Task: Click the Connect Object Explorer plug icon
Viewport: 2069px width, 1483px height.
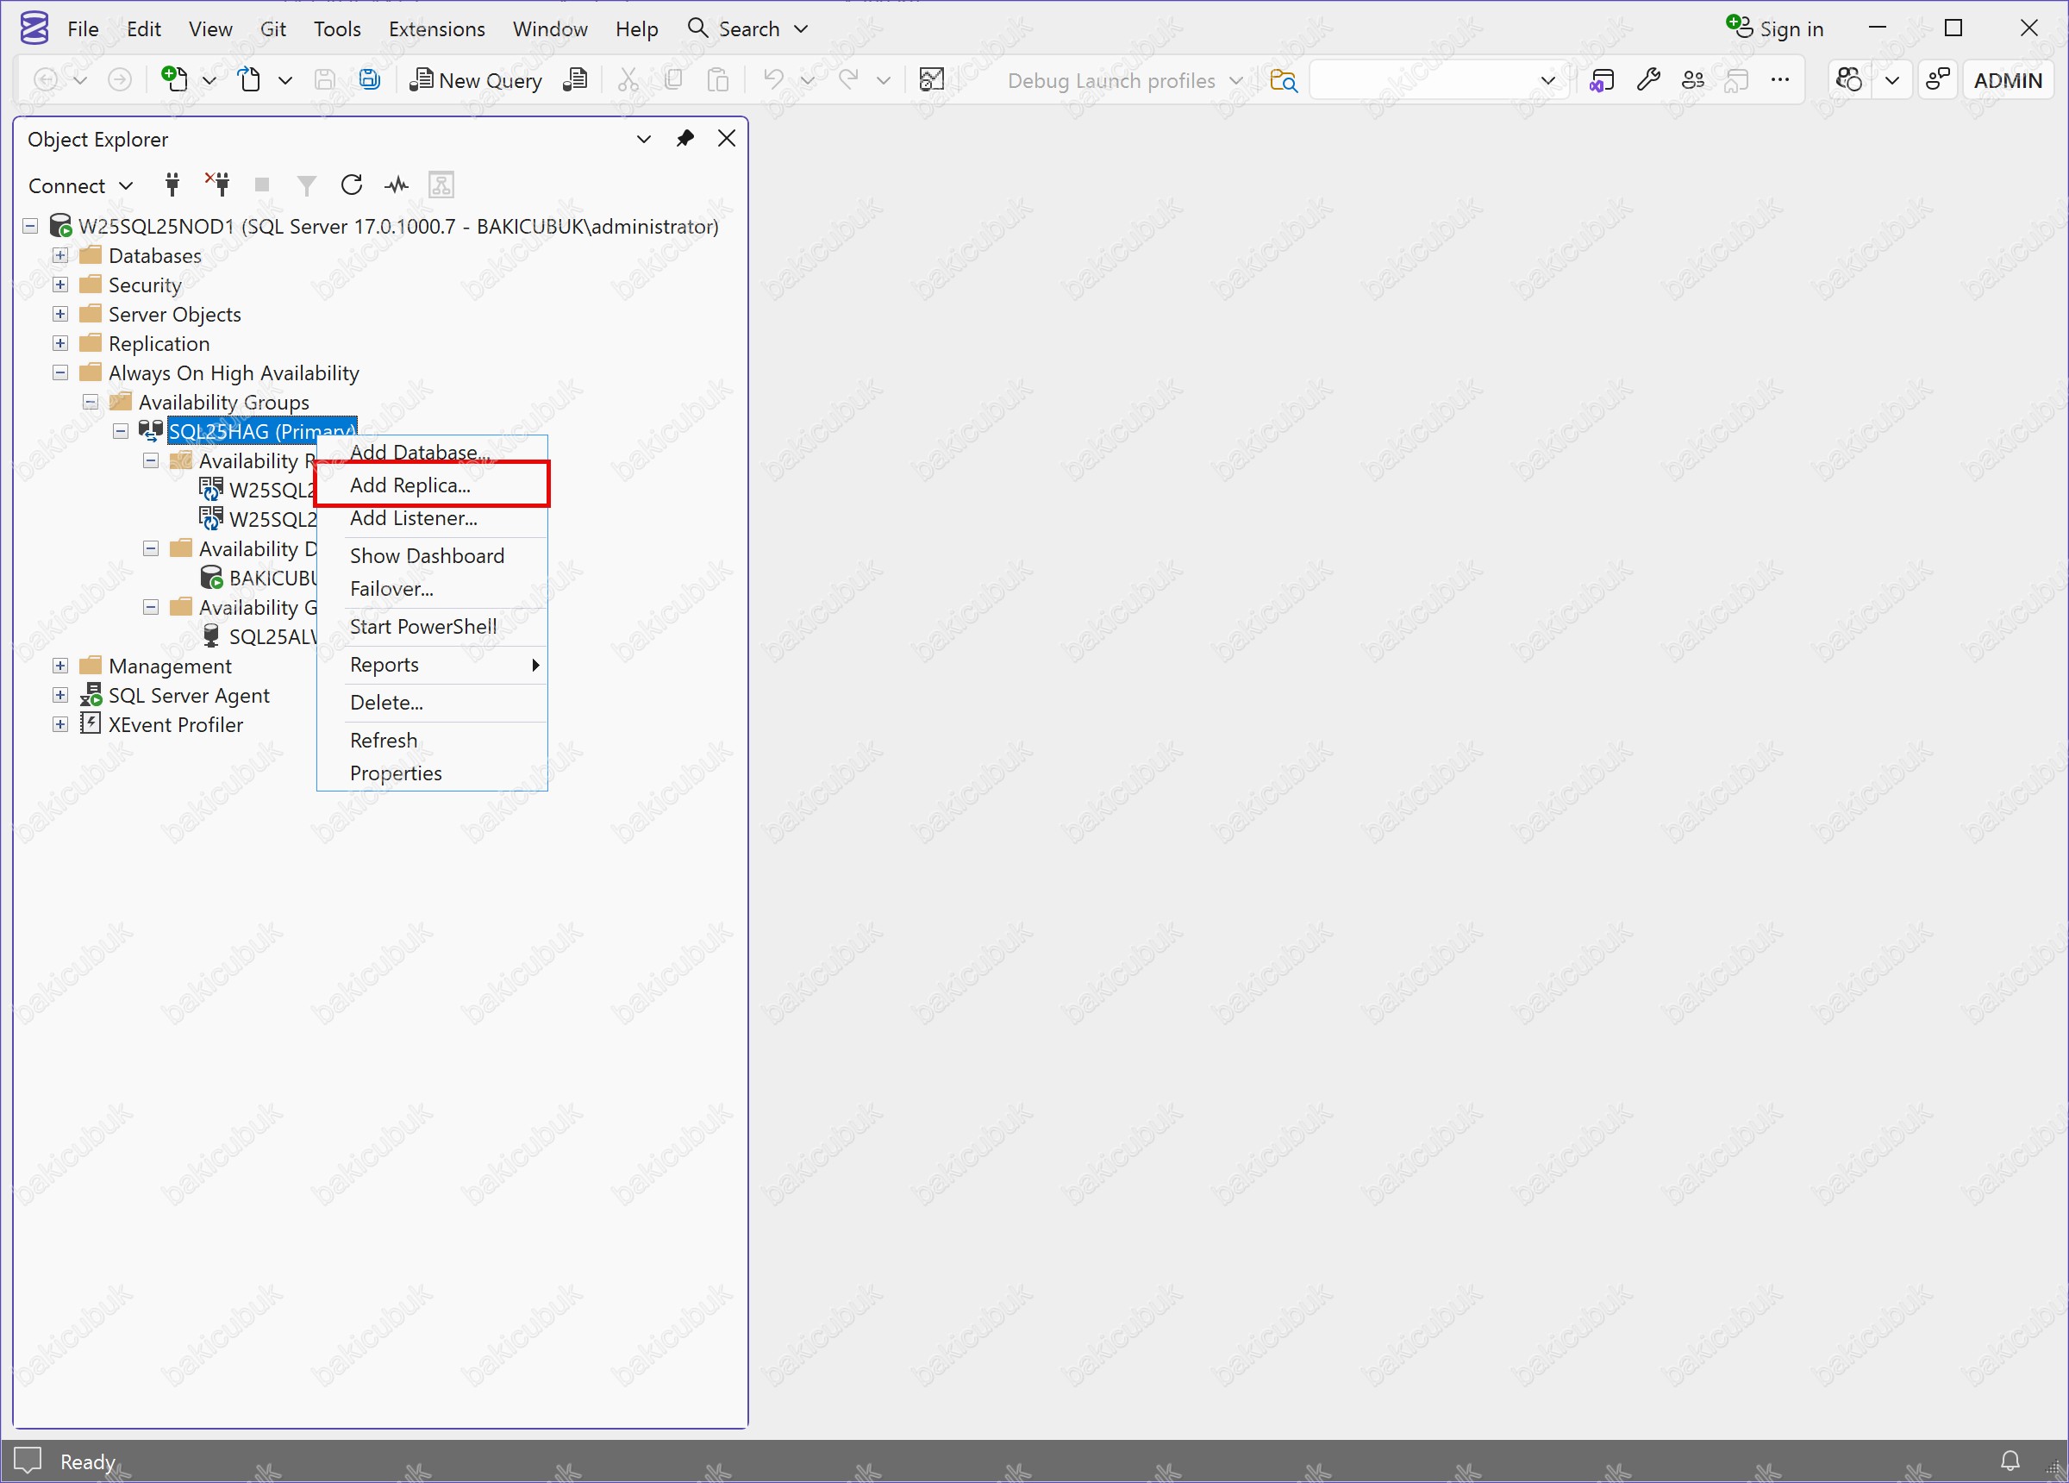Action: click(x=172, y=185)
